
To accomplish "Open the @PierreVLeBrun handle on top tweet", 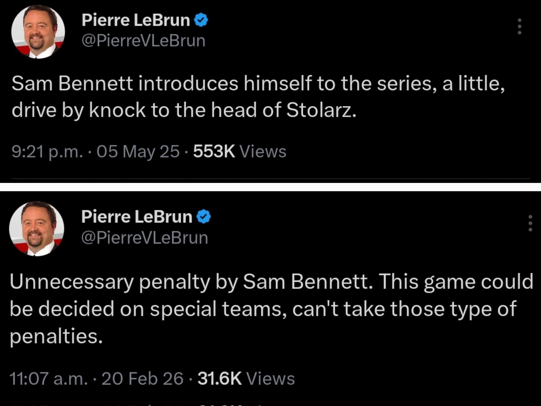I will 143,41.
